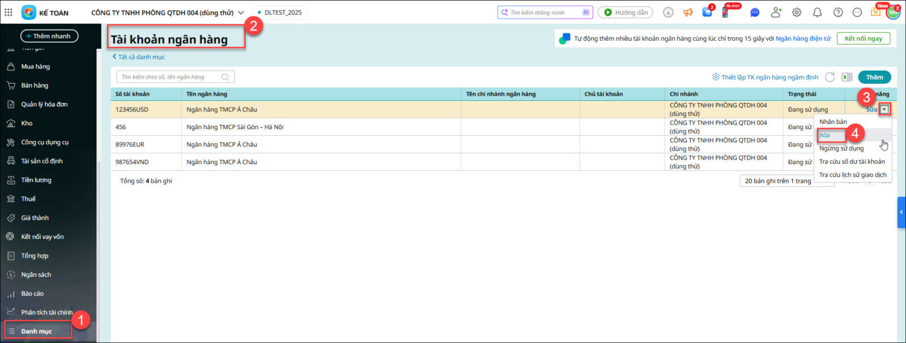Click the add user icon
The width and height of the screenshot is (906, 343).
pos(776,12)
